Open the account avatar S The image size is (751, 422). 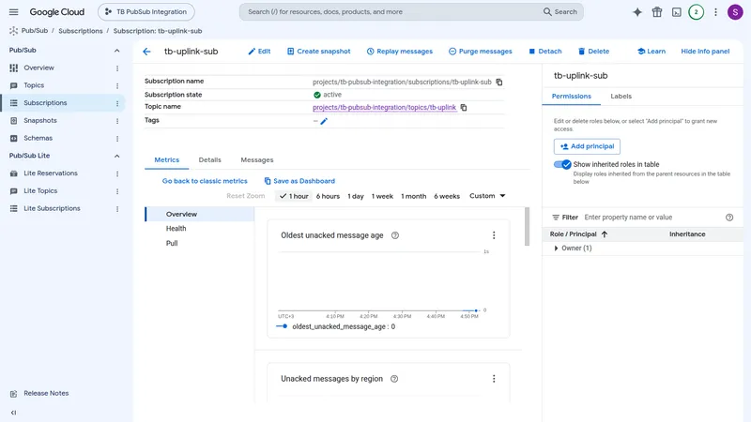point(735,12)
